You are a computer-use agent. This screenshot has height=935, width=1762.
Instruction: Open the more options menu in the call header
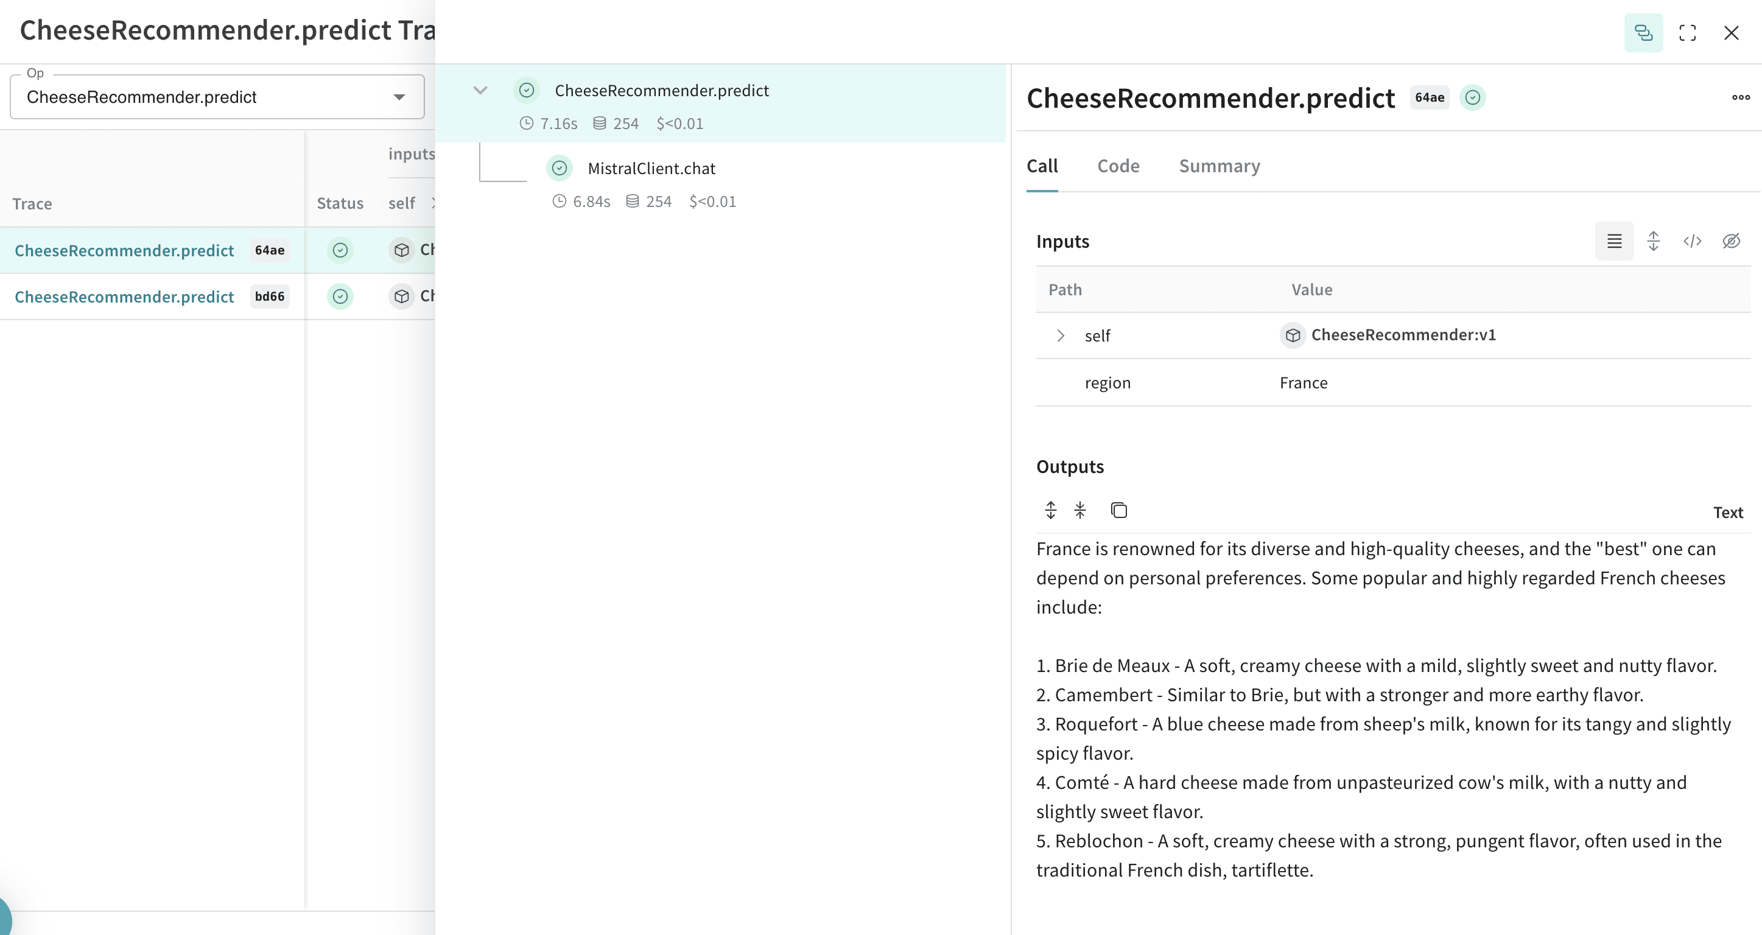pyautogui.click(x=1741, y=98)
